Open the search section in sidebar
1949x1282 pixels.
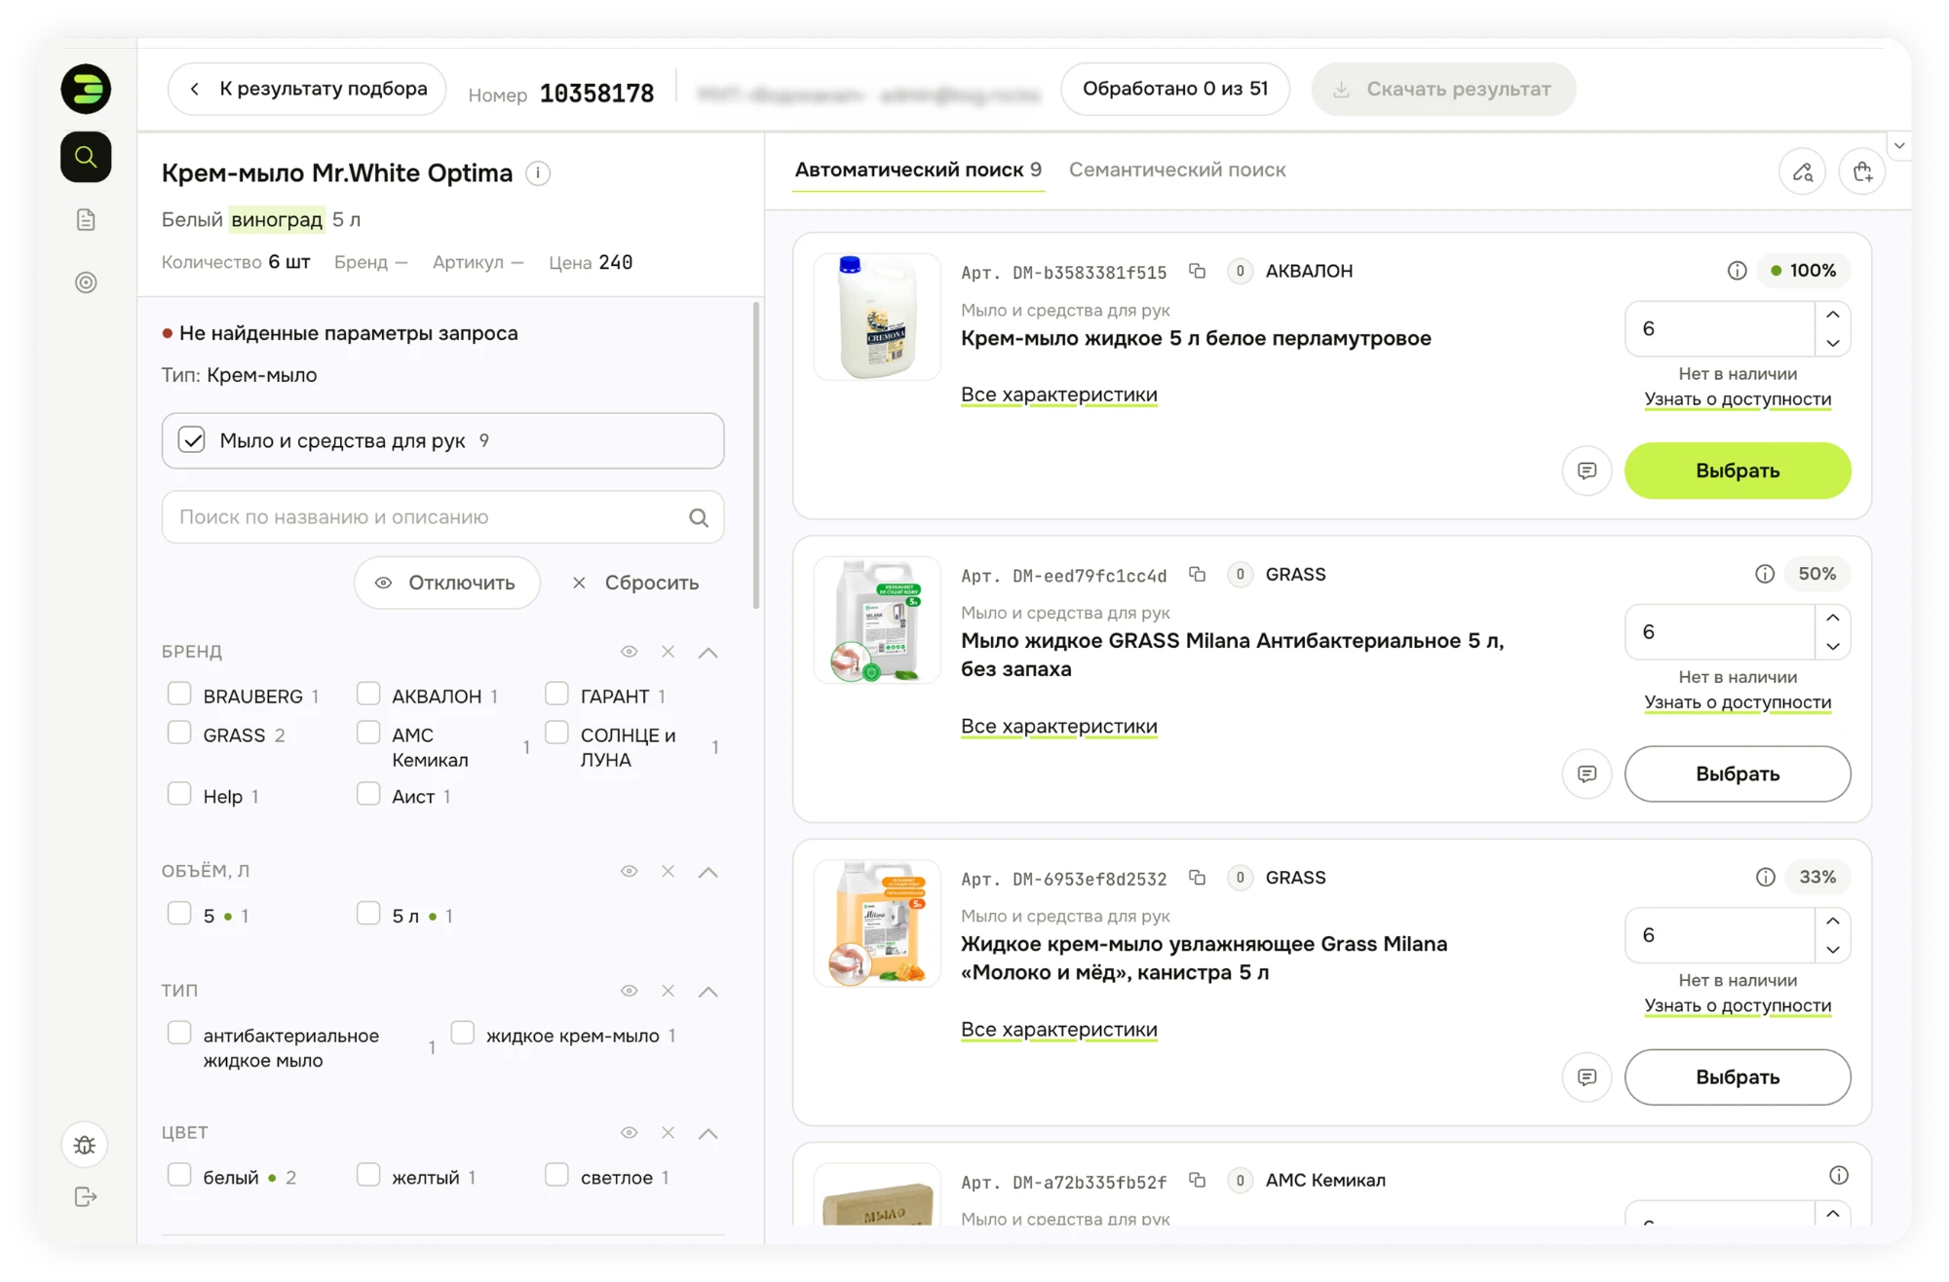coord(86,157)
